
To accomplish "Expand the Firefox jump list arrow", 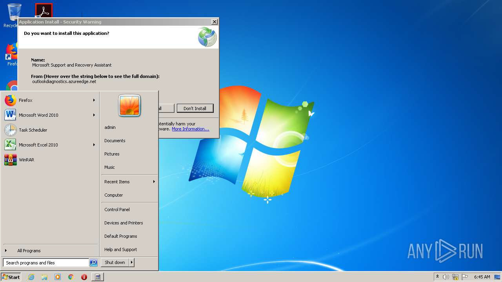I will tap(94, 100).
